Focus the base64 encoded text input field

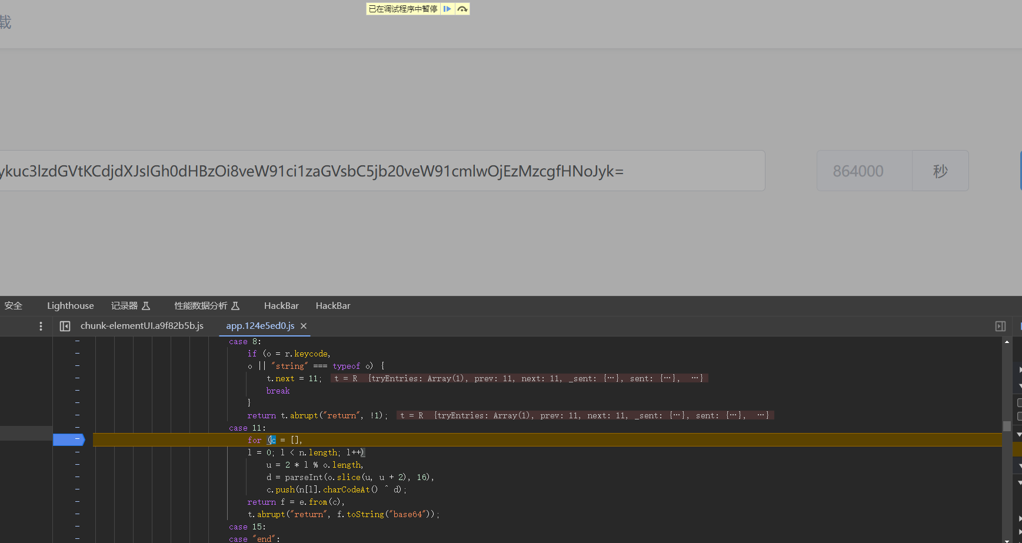coord(382,171)
